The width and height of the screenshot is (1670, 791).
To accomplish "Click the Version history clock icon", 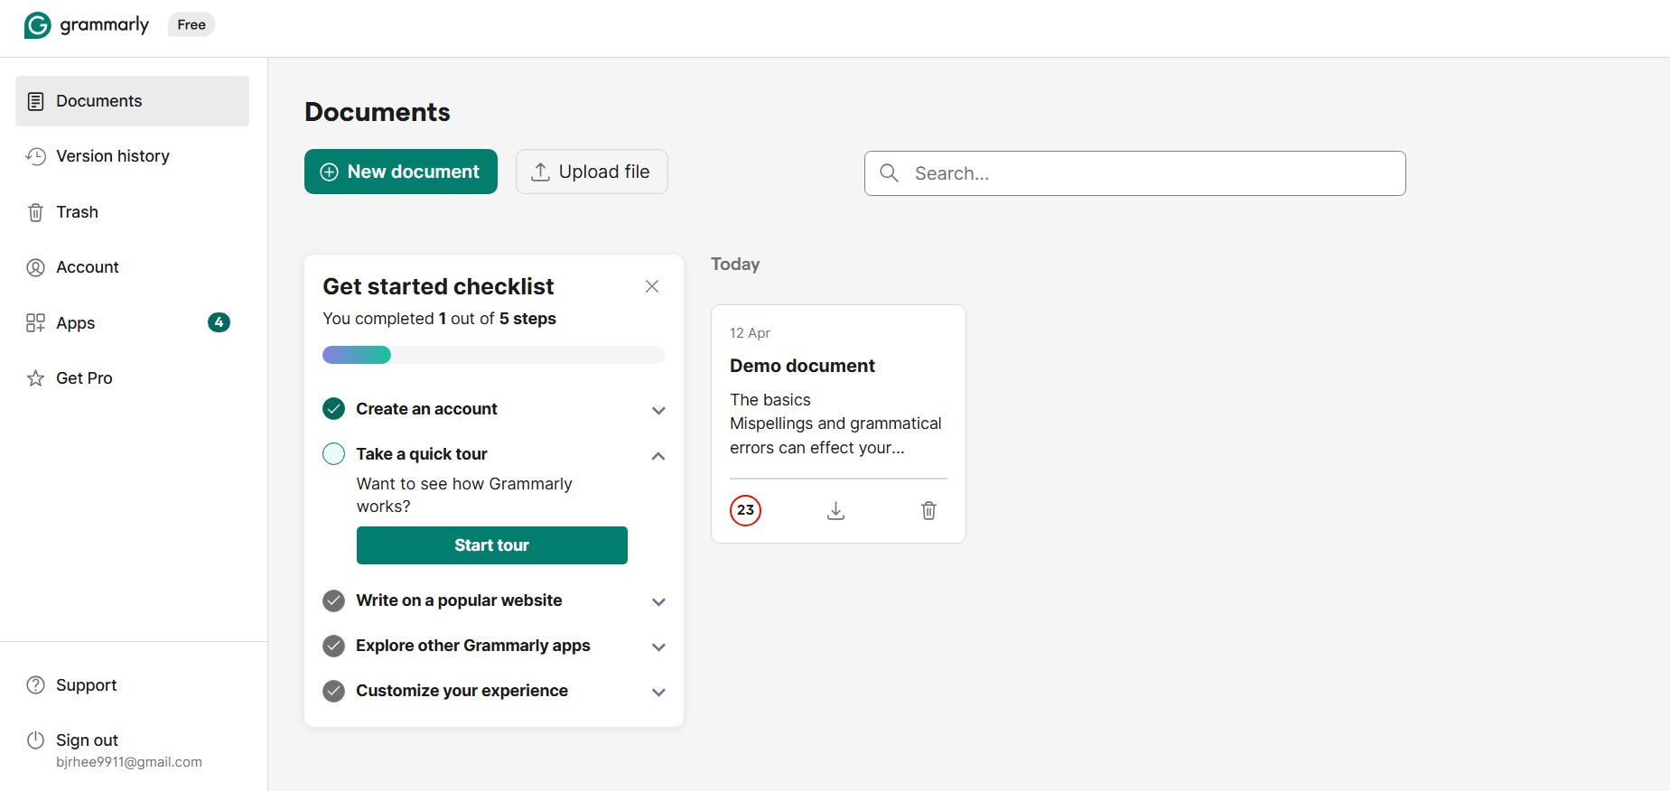I will pos(35,156).
